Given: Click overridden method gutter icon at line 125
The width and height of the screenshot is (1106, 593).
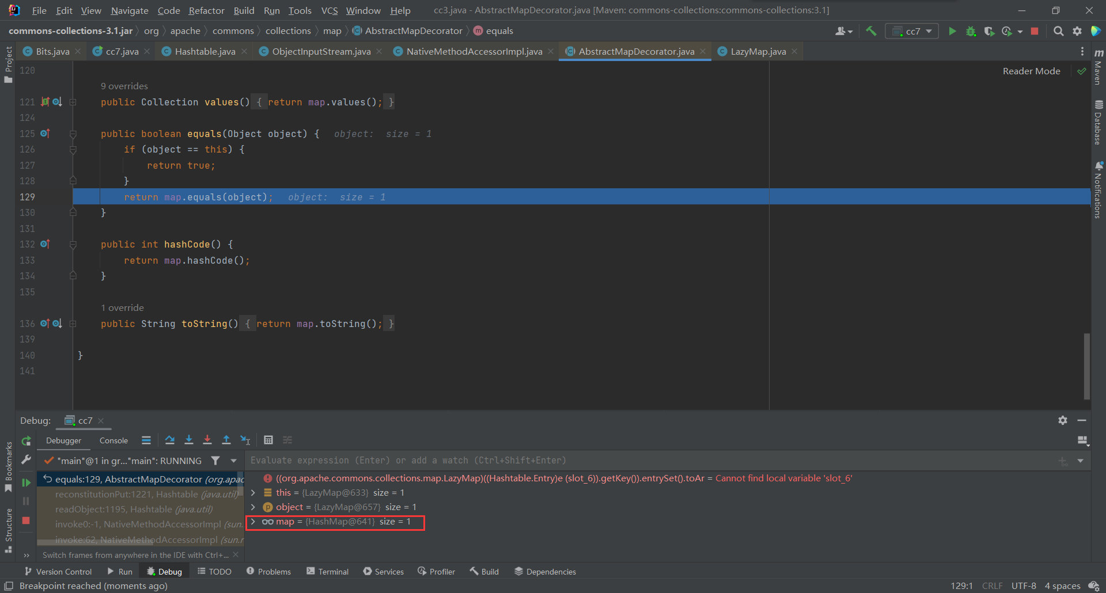Looking at the screenshot, I should [x=45, y=134].
